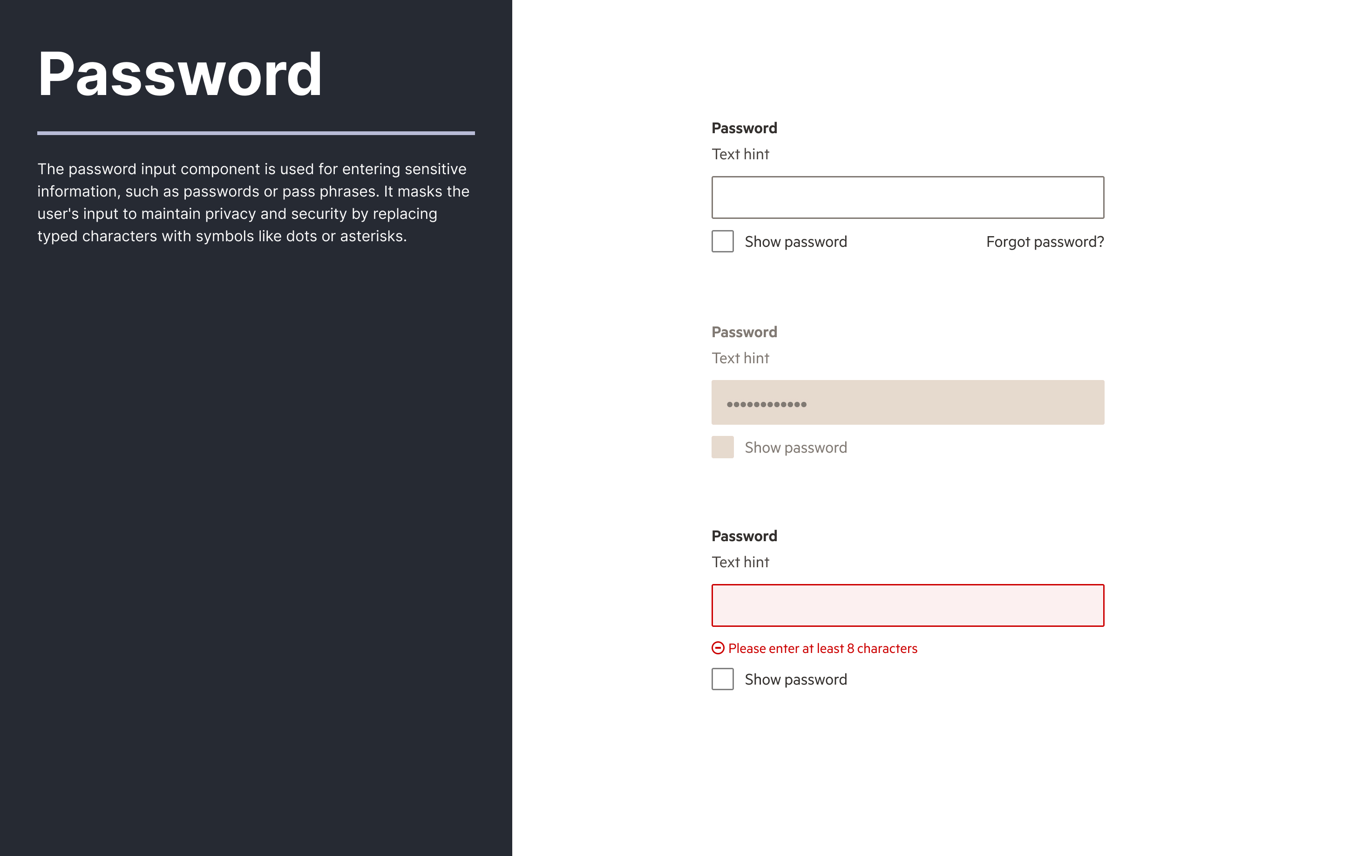
Task: Click the greyed Password label of the disabled field
Action: pyautogui.click(x=744, y=332)
